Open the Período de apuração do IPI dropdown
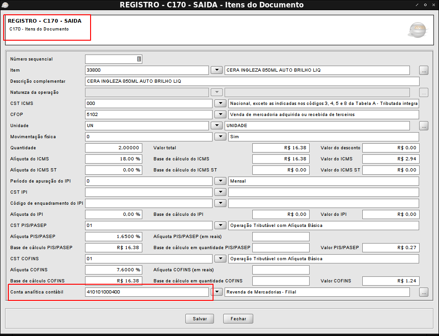 [x=220, y=181]
